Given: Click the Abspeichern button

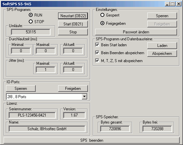Looking at the screenshot, I should (162, 54).
